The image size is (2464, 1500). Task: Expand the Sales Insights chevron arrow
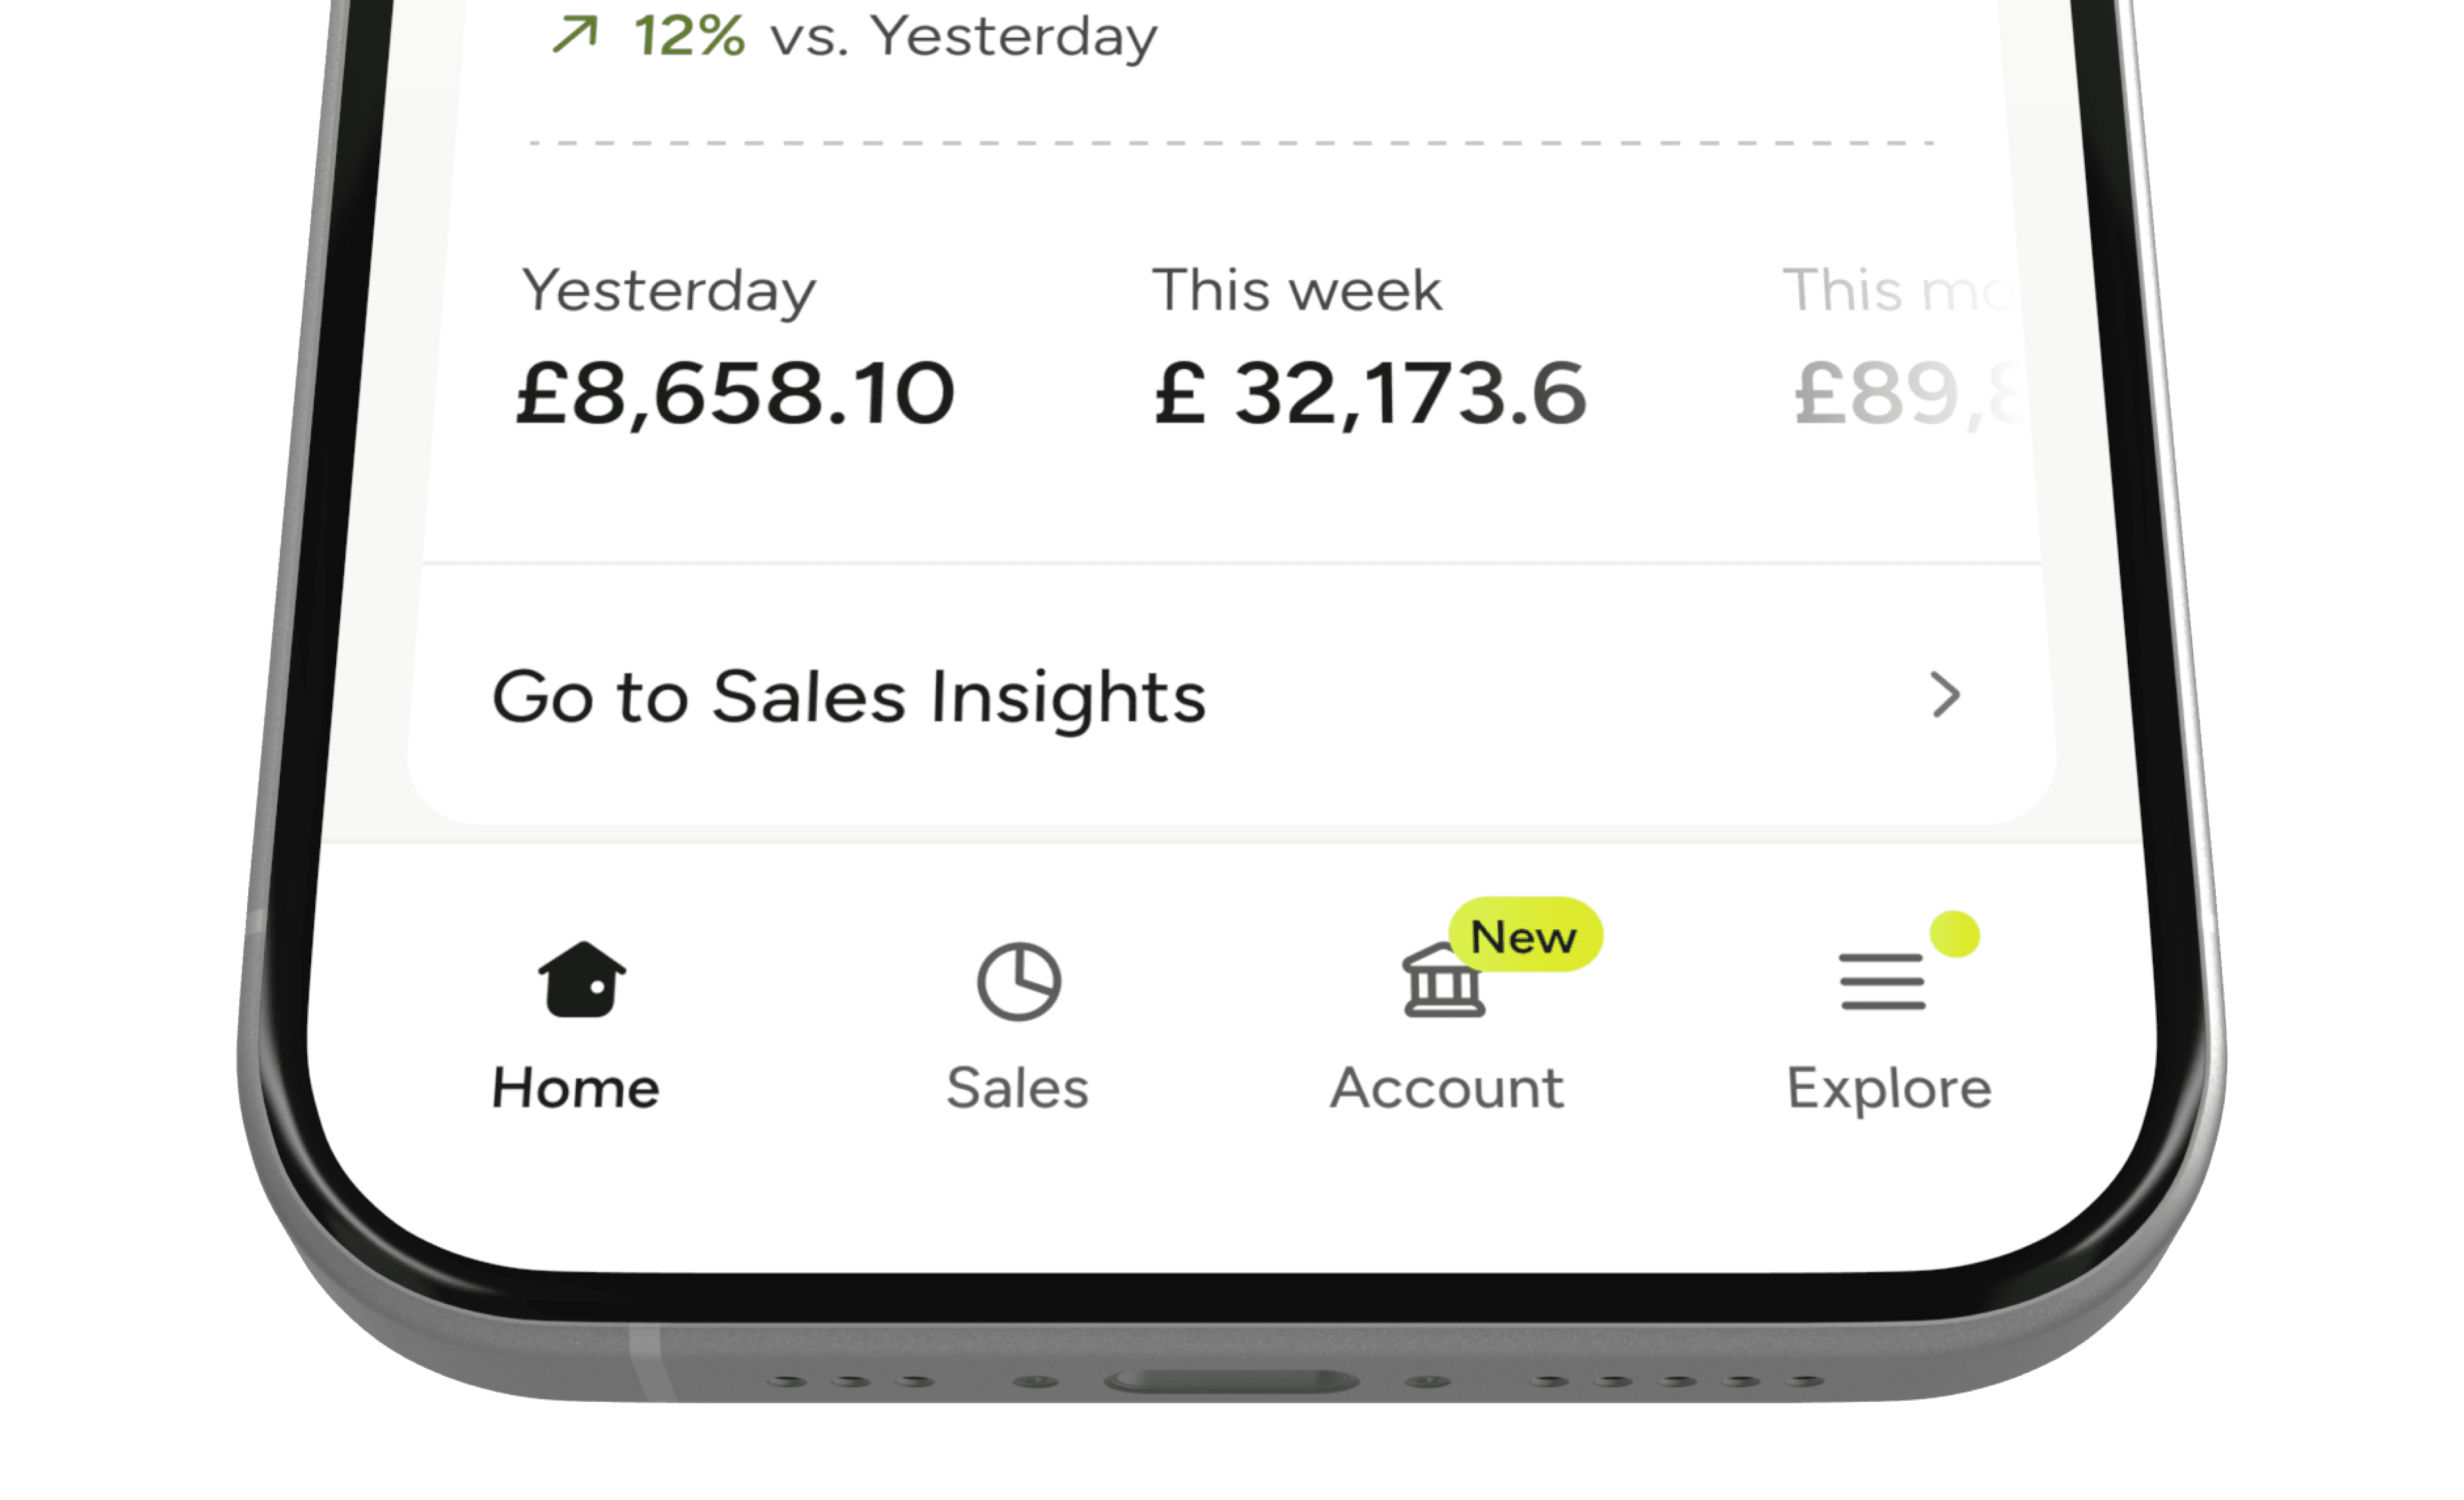click(1944, 695)
